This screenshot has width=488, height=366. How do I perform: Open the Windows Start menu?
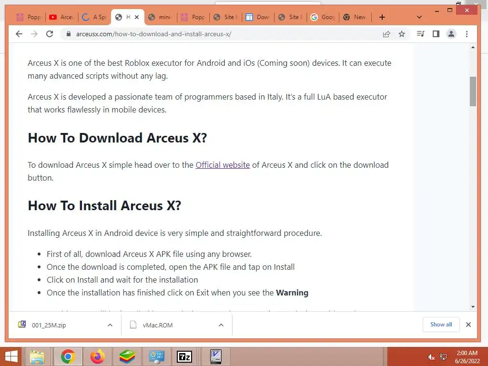(x=11, y=356)
